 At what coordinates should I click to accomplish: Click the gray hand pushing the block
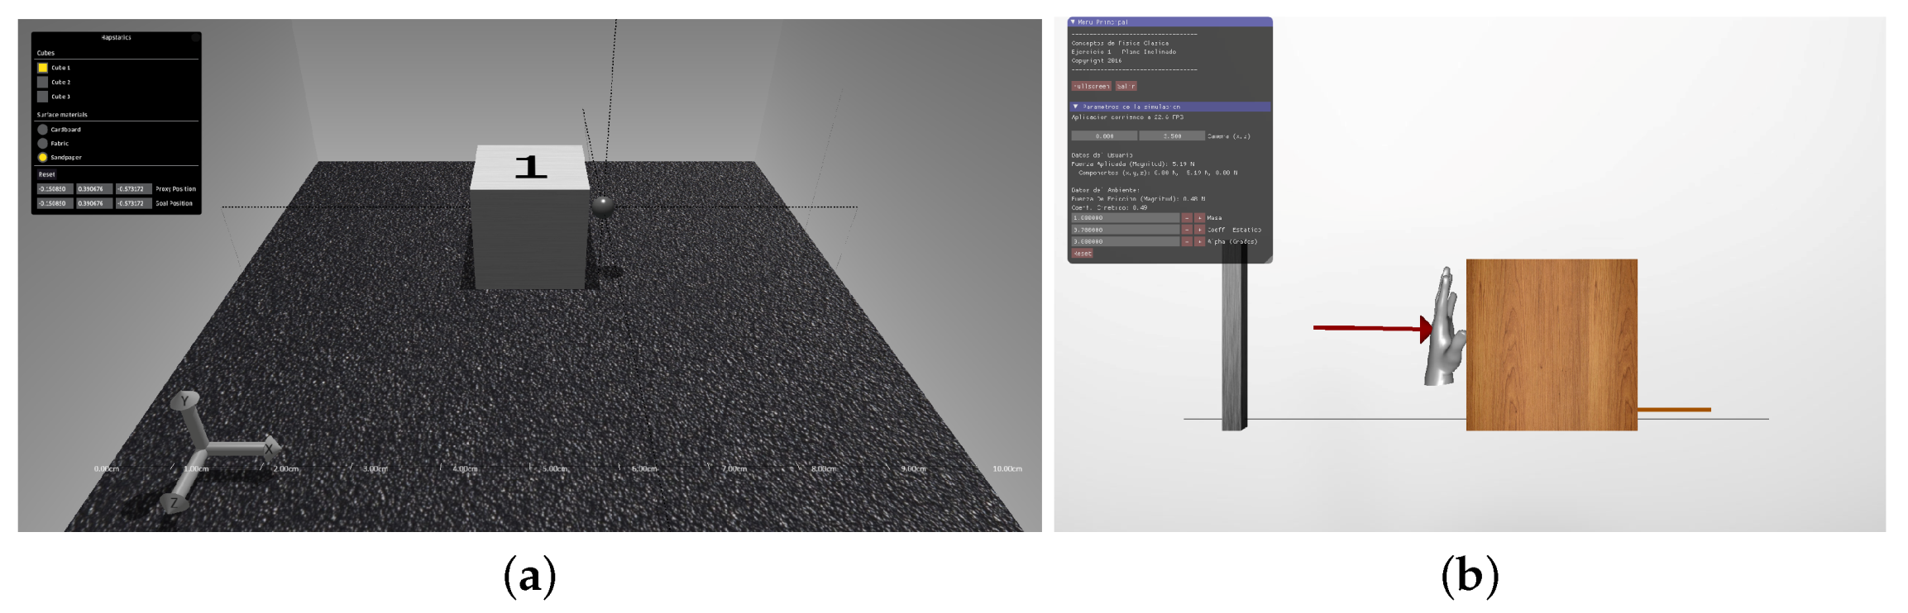[x=1445, y=330]
